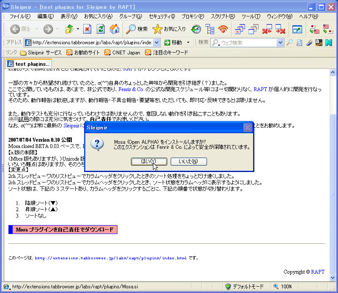
Task: Open the お勧めサイト feed link
Action: (x=83, y=53)
